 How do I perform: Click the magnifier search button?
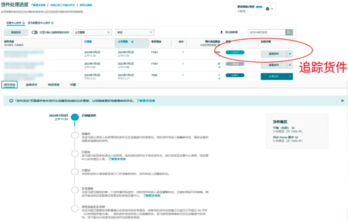pos(289,32)
